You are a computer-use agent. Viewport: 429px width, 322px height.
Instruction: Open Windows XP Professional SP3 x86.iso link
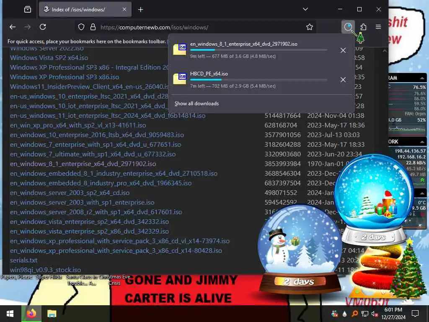(65, 77)
